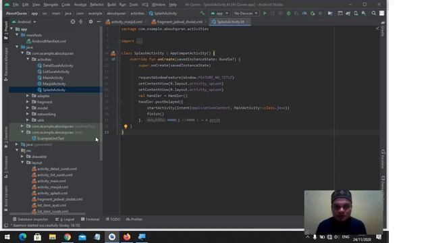Expand the utils package
Screen dimensions: 432x243
(x=28, y=120)
